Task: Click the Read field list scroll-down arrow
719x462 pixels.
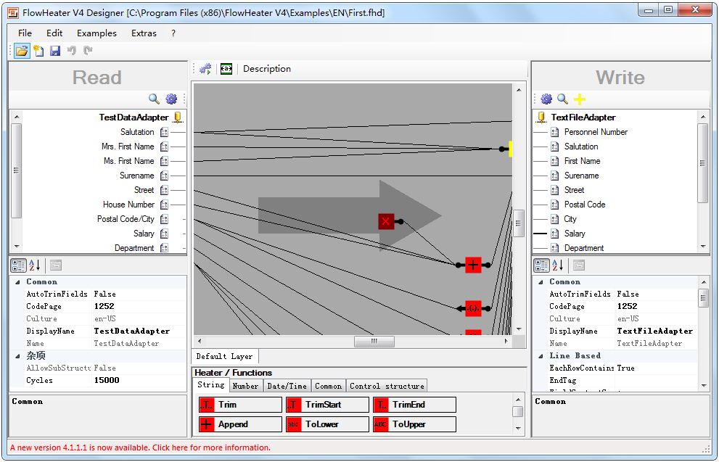Action: [x=17, y=247]
